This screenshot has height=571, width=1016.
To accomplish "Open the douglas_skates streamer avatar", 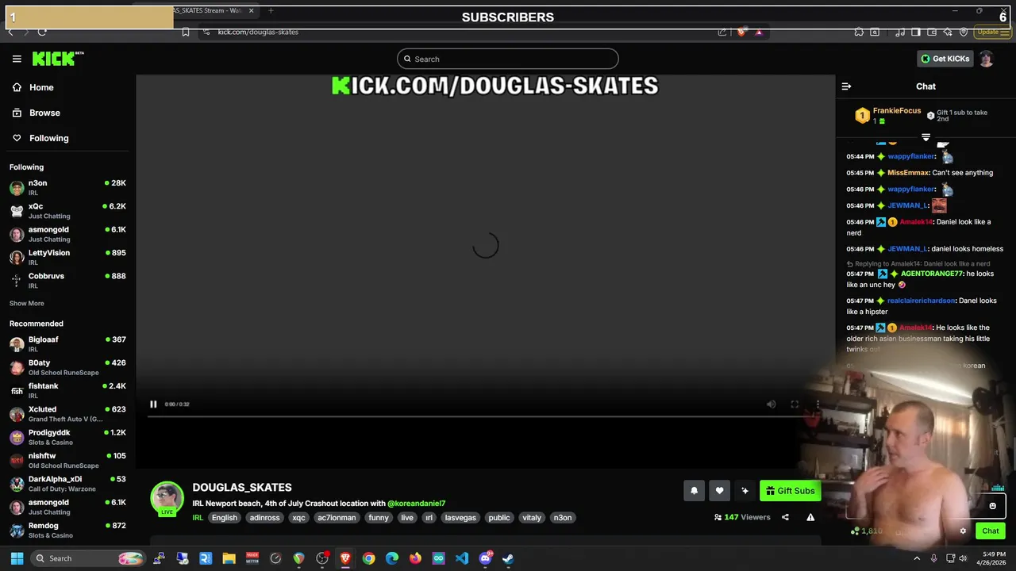I will click(x=167, y=498).
